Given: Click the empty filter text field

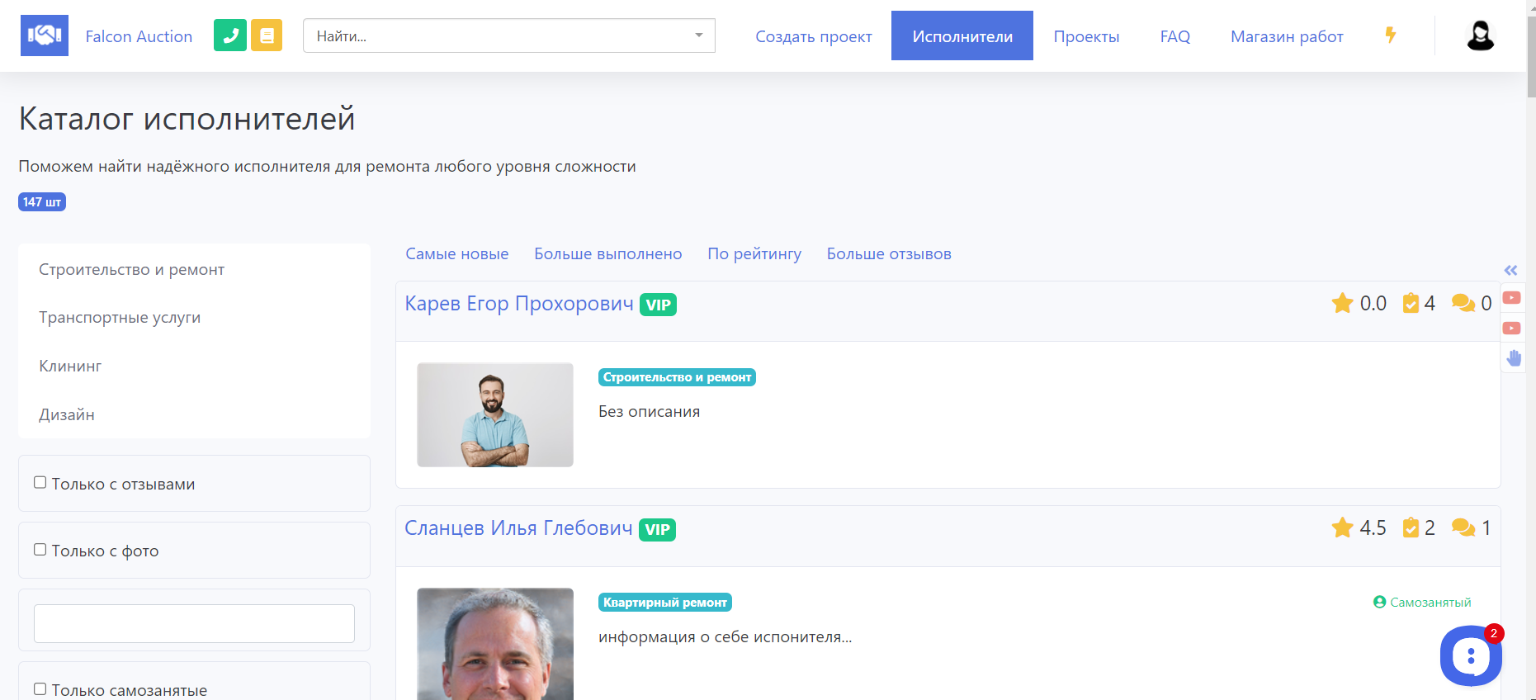Looking at the screenshot, I should click(194, 623).
